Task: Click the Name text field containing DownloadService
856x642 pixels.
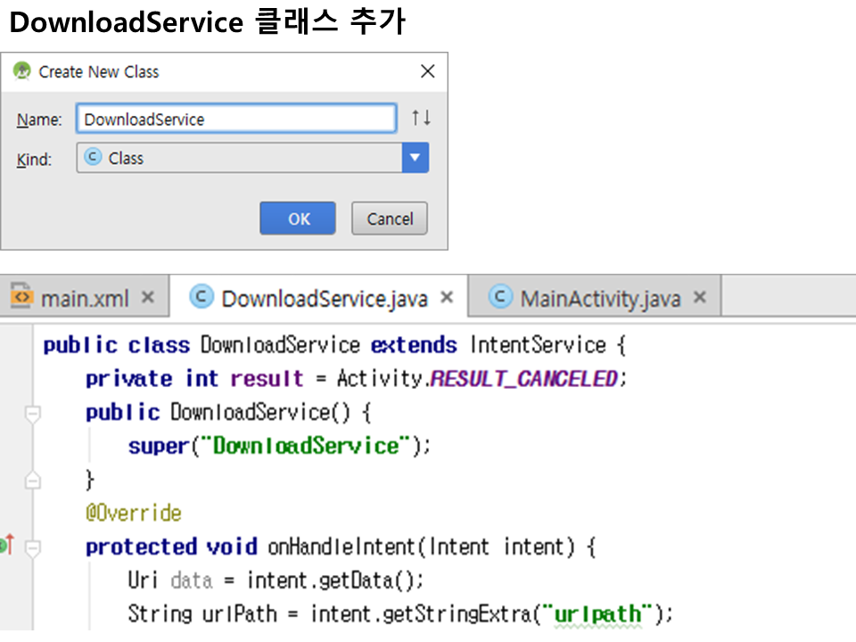Action: pos(236,119)
